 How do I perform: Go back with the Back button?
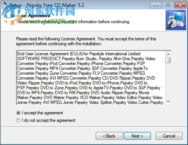(x=109, y=136)
